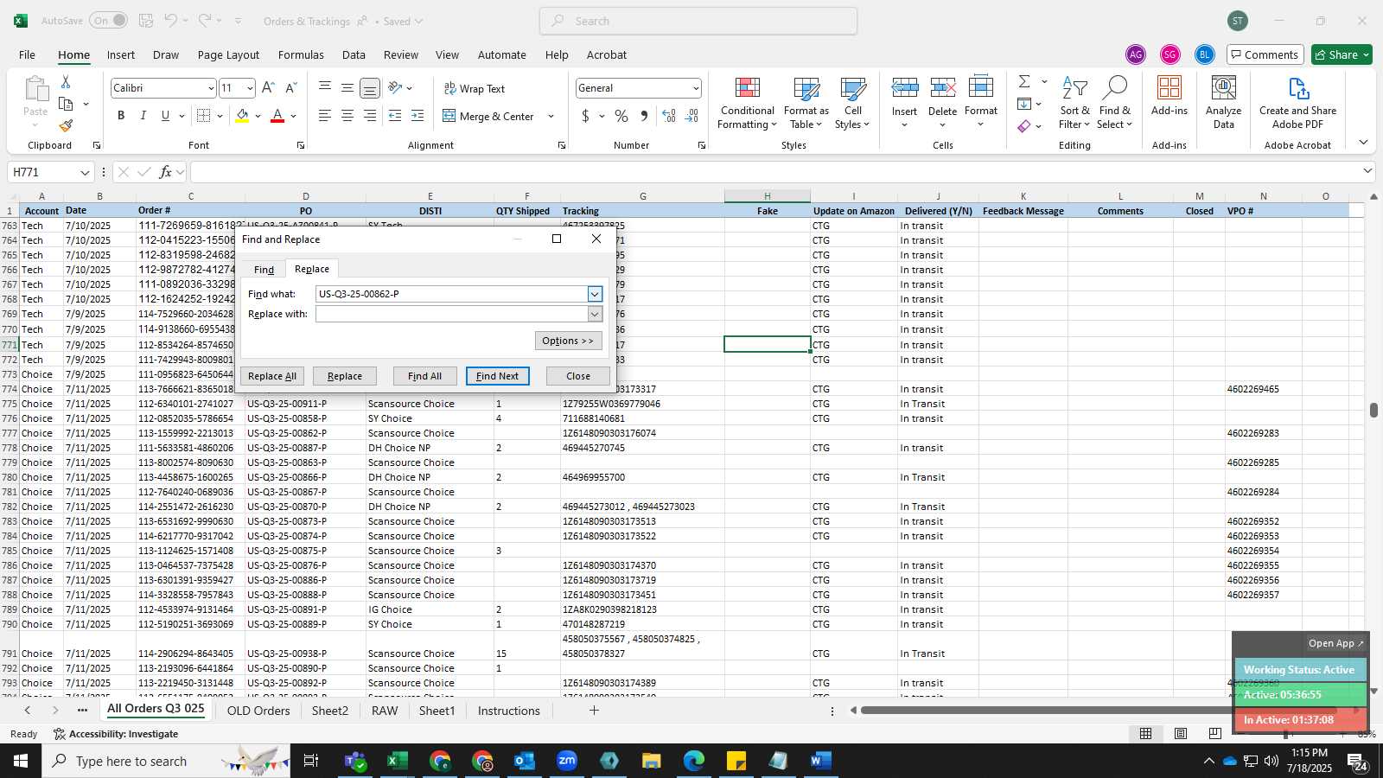
Task: Open the File menu
Action: pyautogui.click(x=27, y=54)
